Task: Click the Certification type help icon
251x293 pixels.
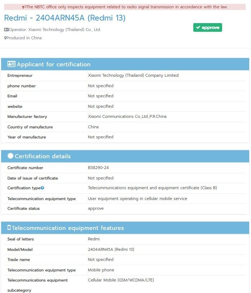Action: pos(42,188)
